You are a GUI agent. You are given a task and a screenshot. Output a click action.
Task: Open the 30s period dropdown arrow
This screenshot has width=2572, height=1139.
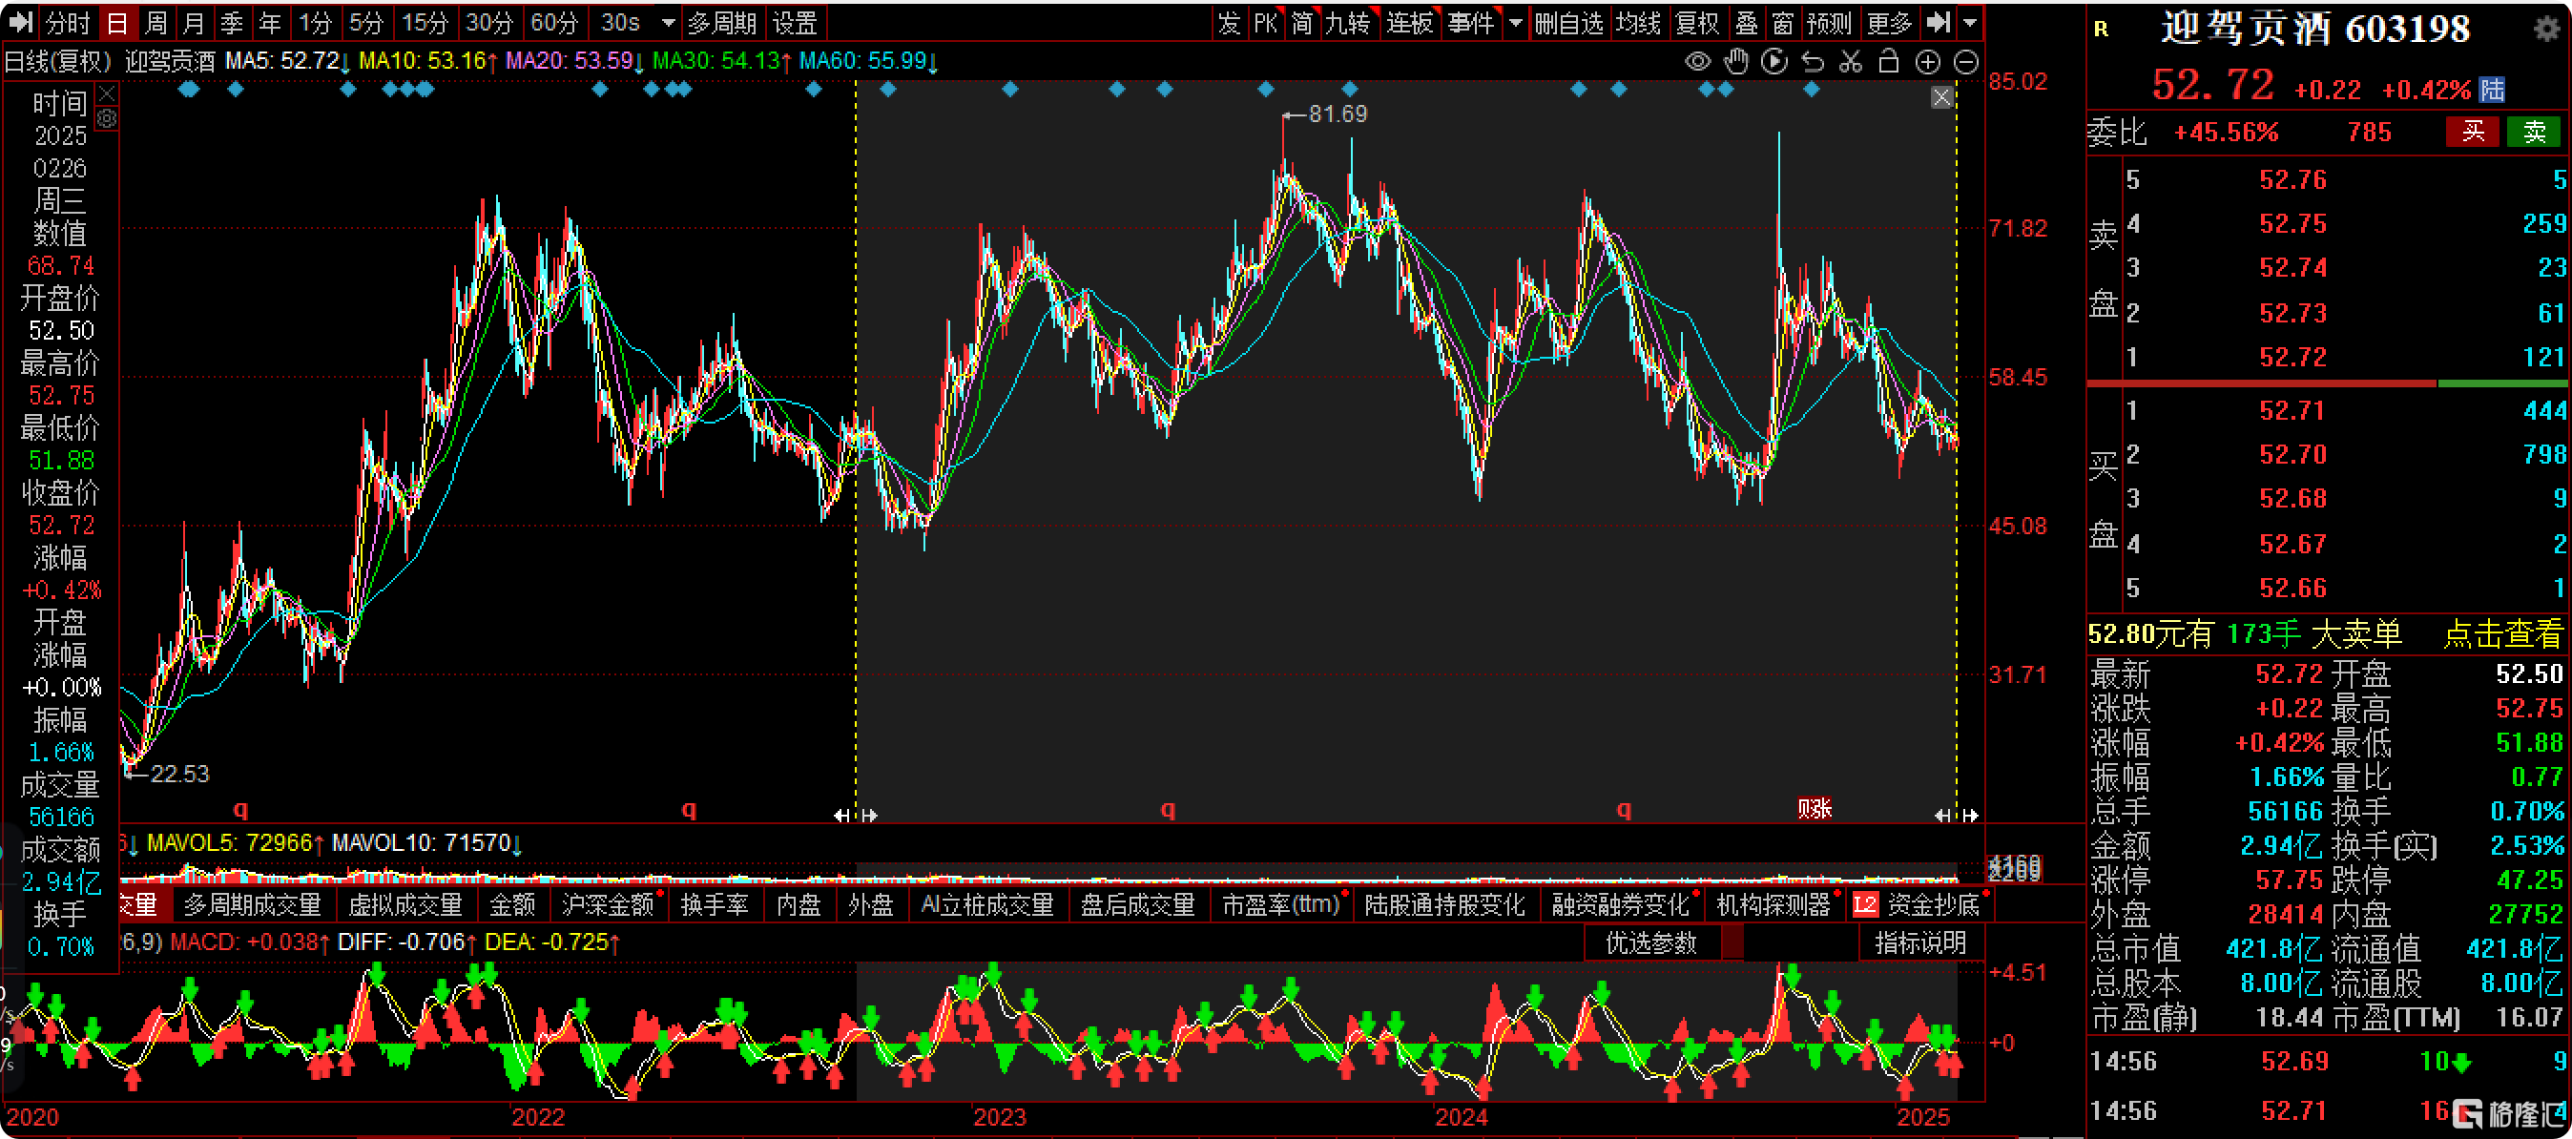tap(669, 23)
